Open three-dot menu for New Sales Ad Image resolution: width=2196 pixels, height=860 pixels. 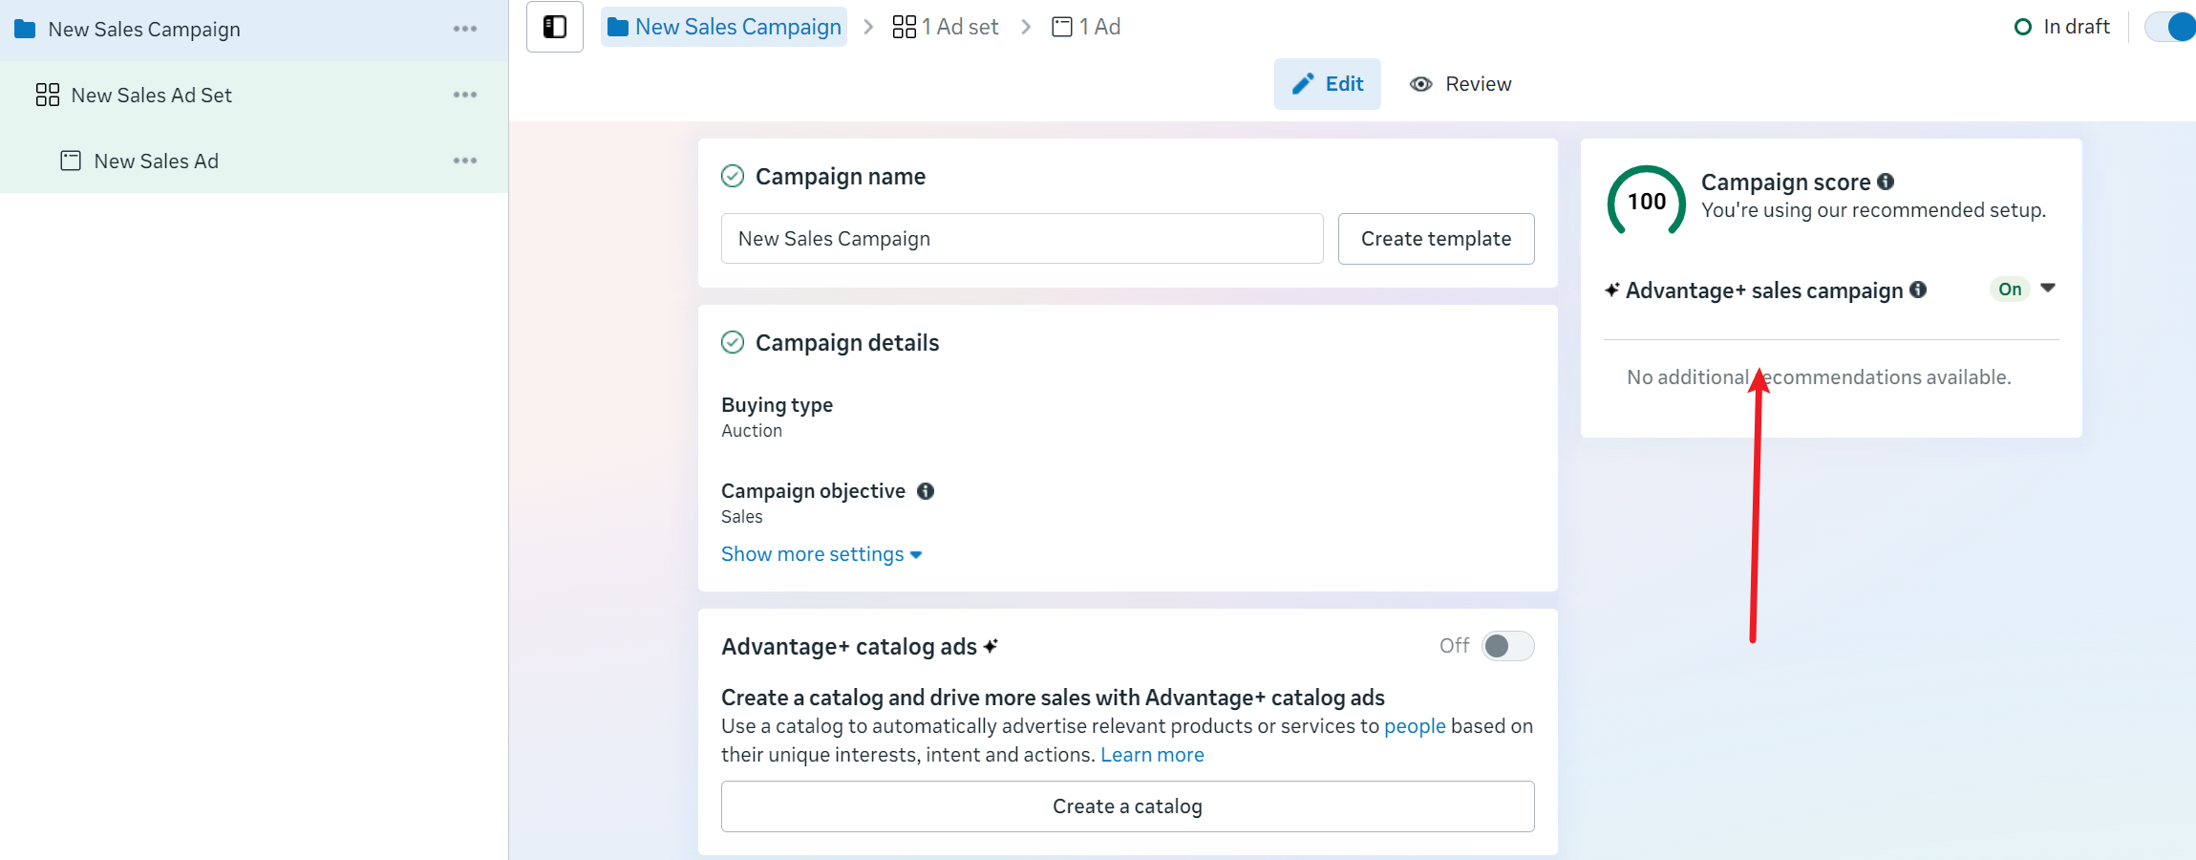click(465, 161)
